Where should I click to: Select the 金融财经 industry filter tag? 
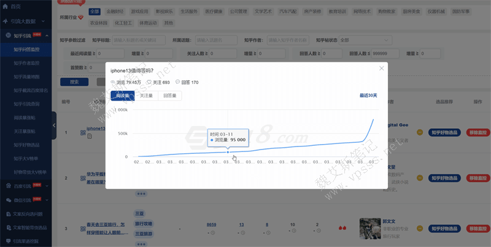click(x=116, y=11)
